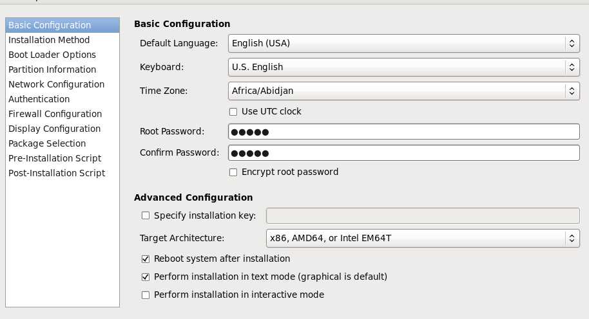This screenshot has height=319, width=589.
Task: Open the Time Zone dropdown
Action: (x=404, y=91)
